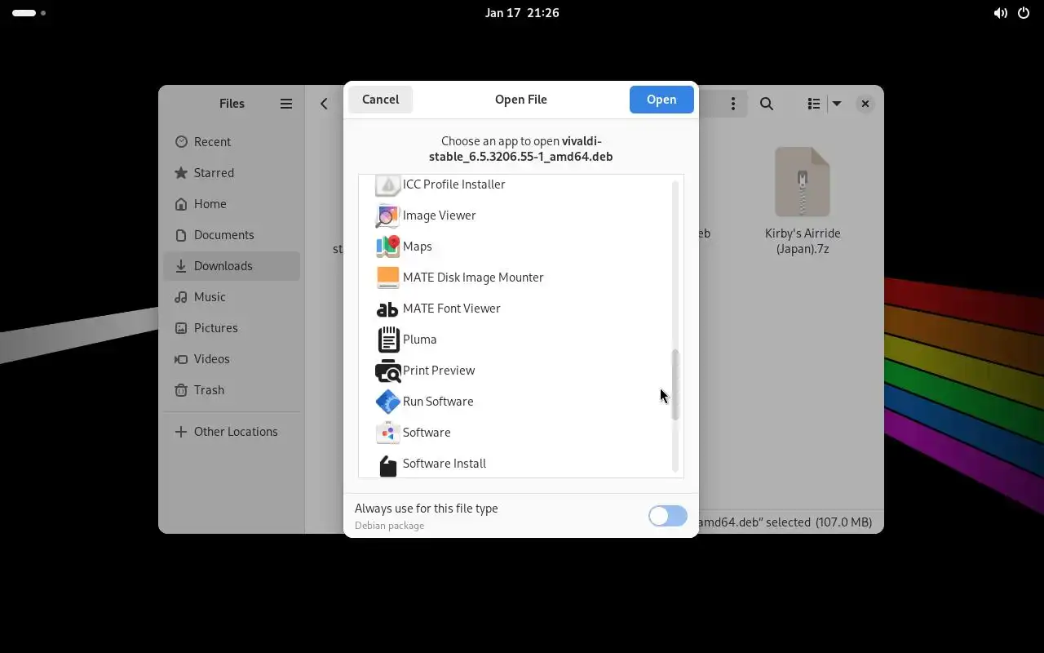Expand the Files view options dropdown arrow
Image resolution: width=1044 pixels, height=653 pixels.
point(837,104)
